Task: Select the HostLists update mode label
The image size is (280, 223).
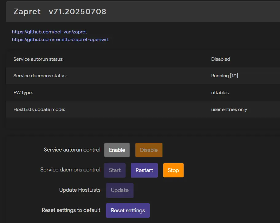Action: coord(39,110)
